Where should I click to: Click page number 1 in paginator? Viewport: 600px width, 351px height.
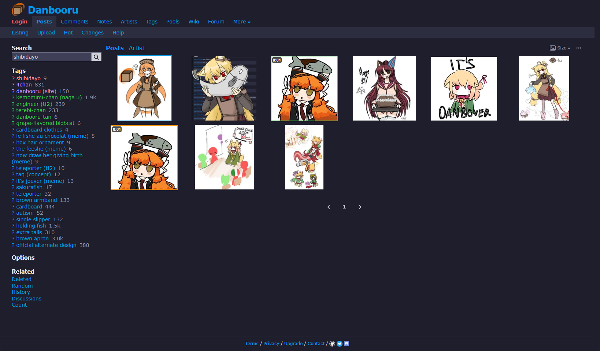point(344,207)
